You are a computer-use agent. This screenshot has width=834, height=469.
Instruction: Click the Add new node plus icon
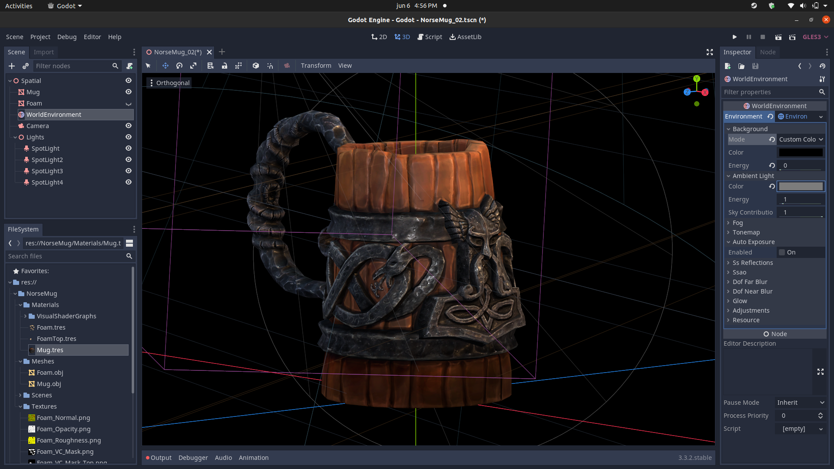[12, 66]
